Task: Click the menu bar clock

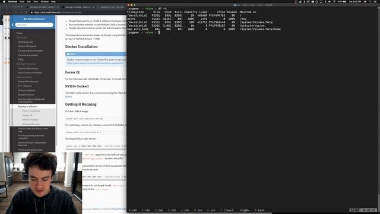Action: [x=355, y=1]
